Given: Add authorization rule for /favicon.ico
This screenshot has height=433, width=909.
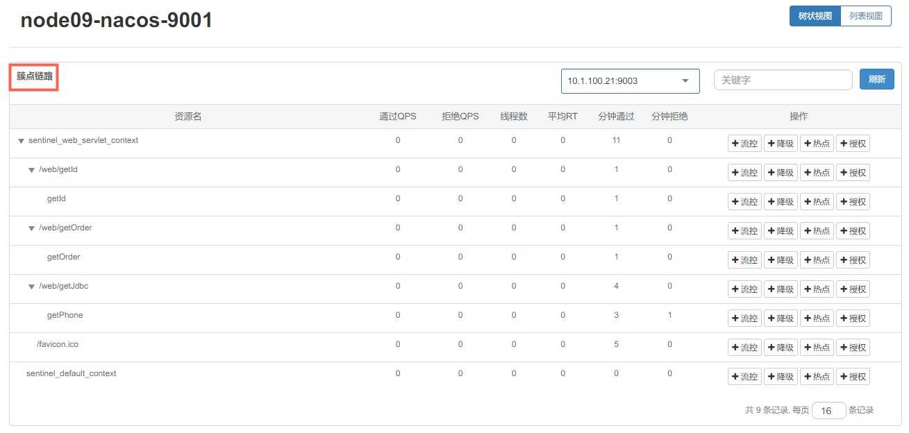Looking at the screenshot, I should tap(853, 348).
